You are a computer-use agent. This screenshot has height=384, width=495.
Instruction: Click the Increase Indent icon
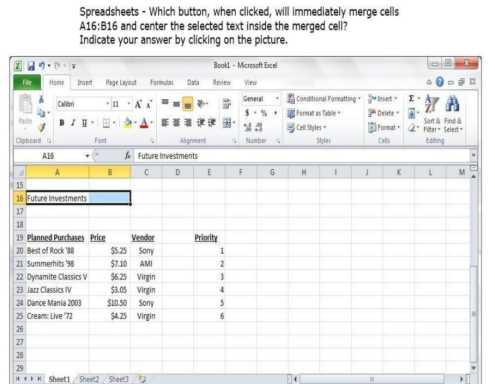[212, 122]
